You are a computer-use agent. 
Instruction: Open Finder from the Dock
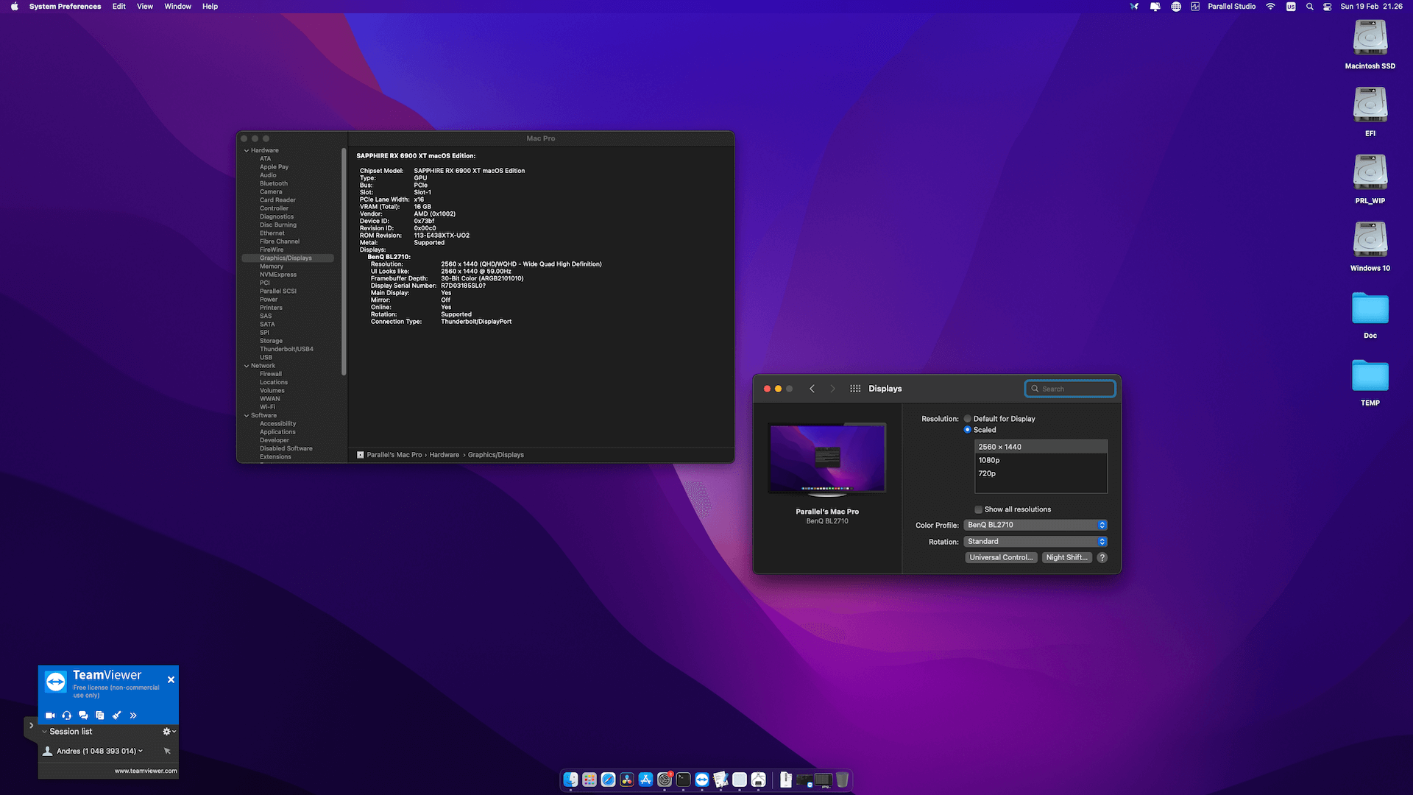pos(571,780)
